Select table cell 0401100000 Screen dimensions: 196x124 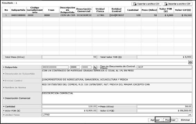point(18,15)
